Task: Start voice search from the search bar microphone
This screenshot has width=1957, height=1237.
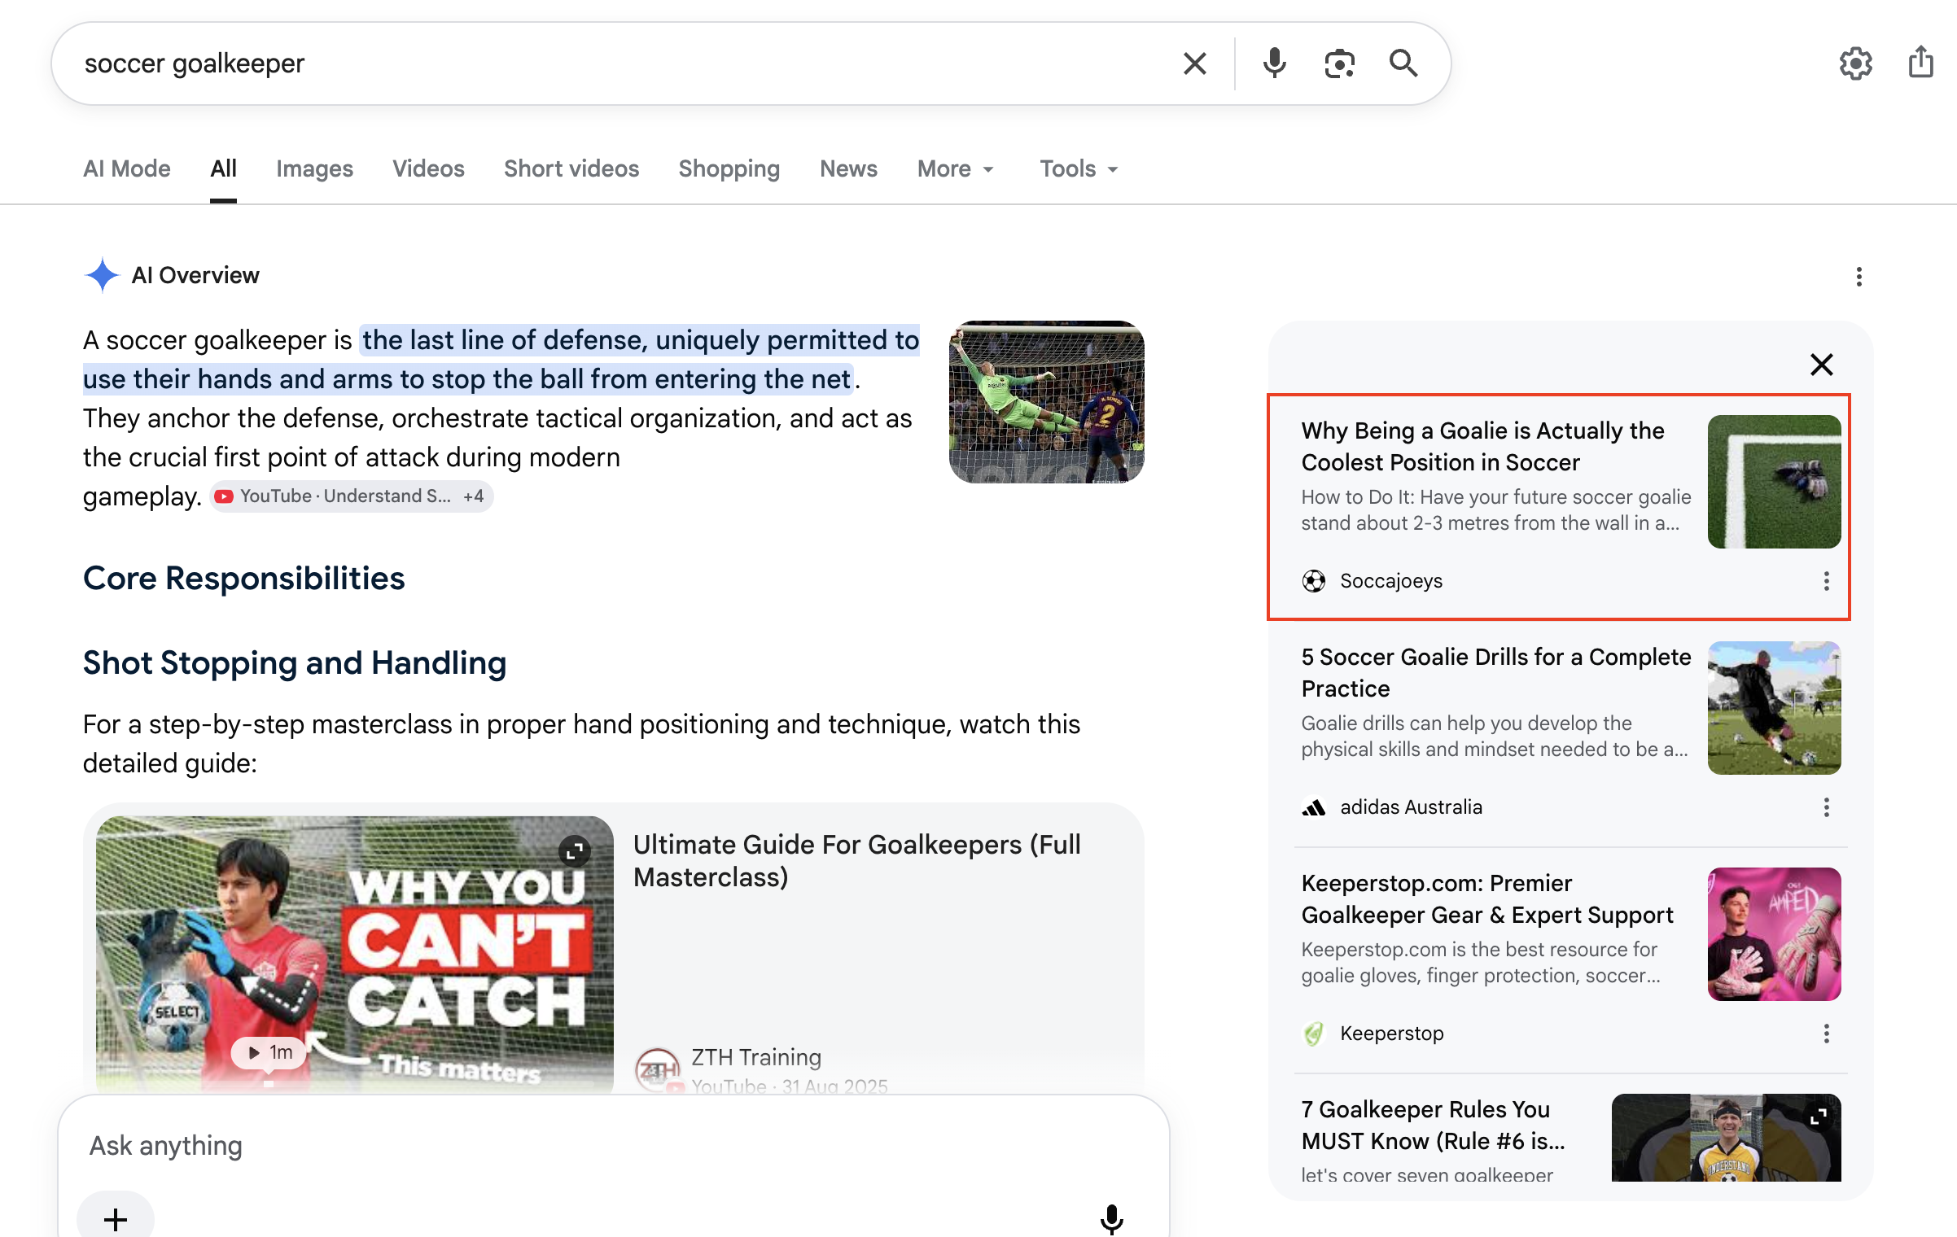Action: tap(1274, 63)
